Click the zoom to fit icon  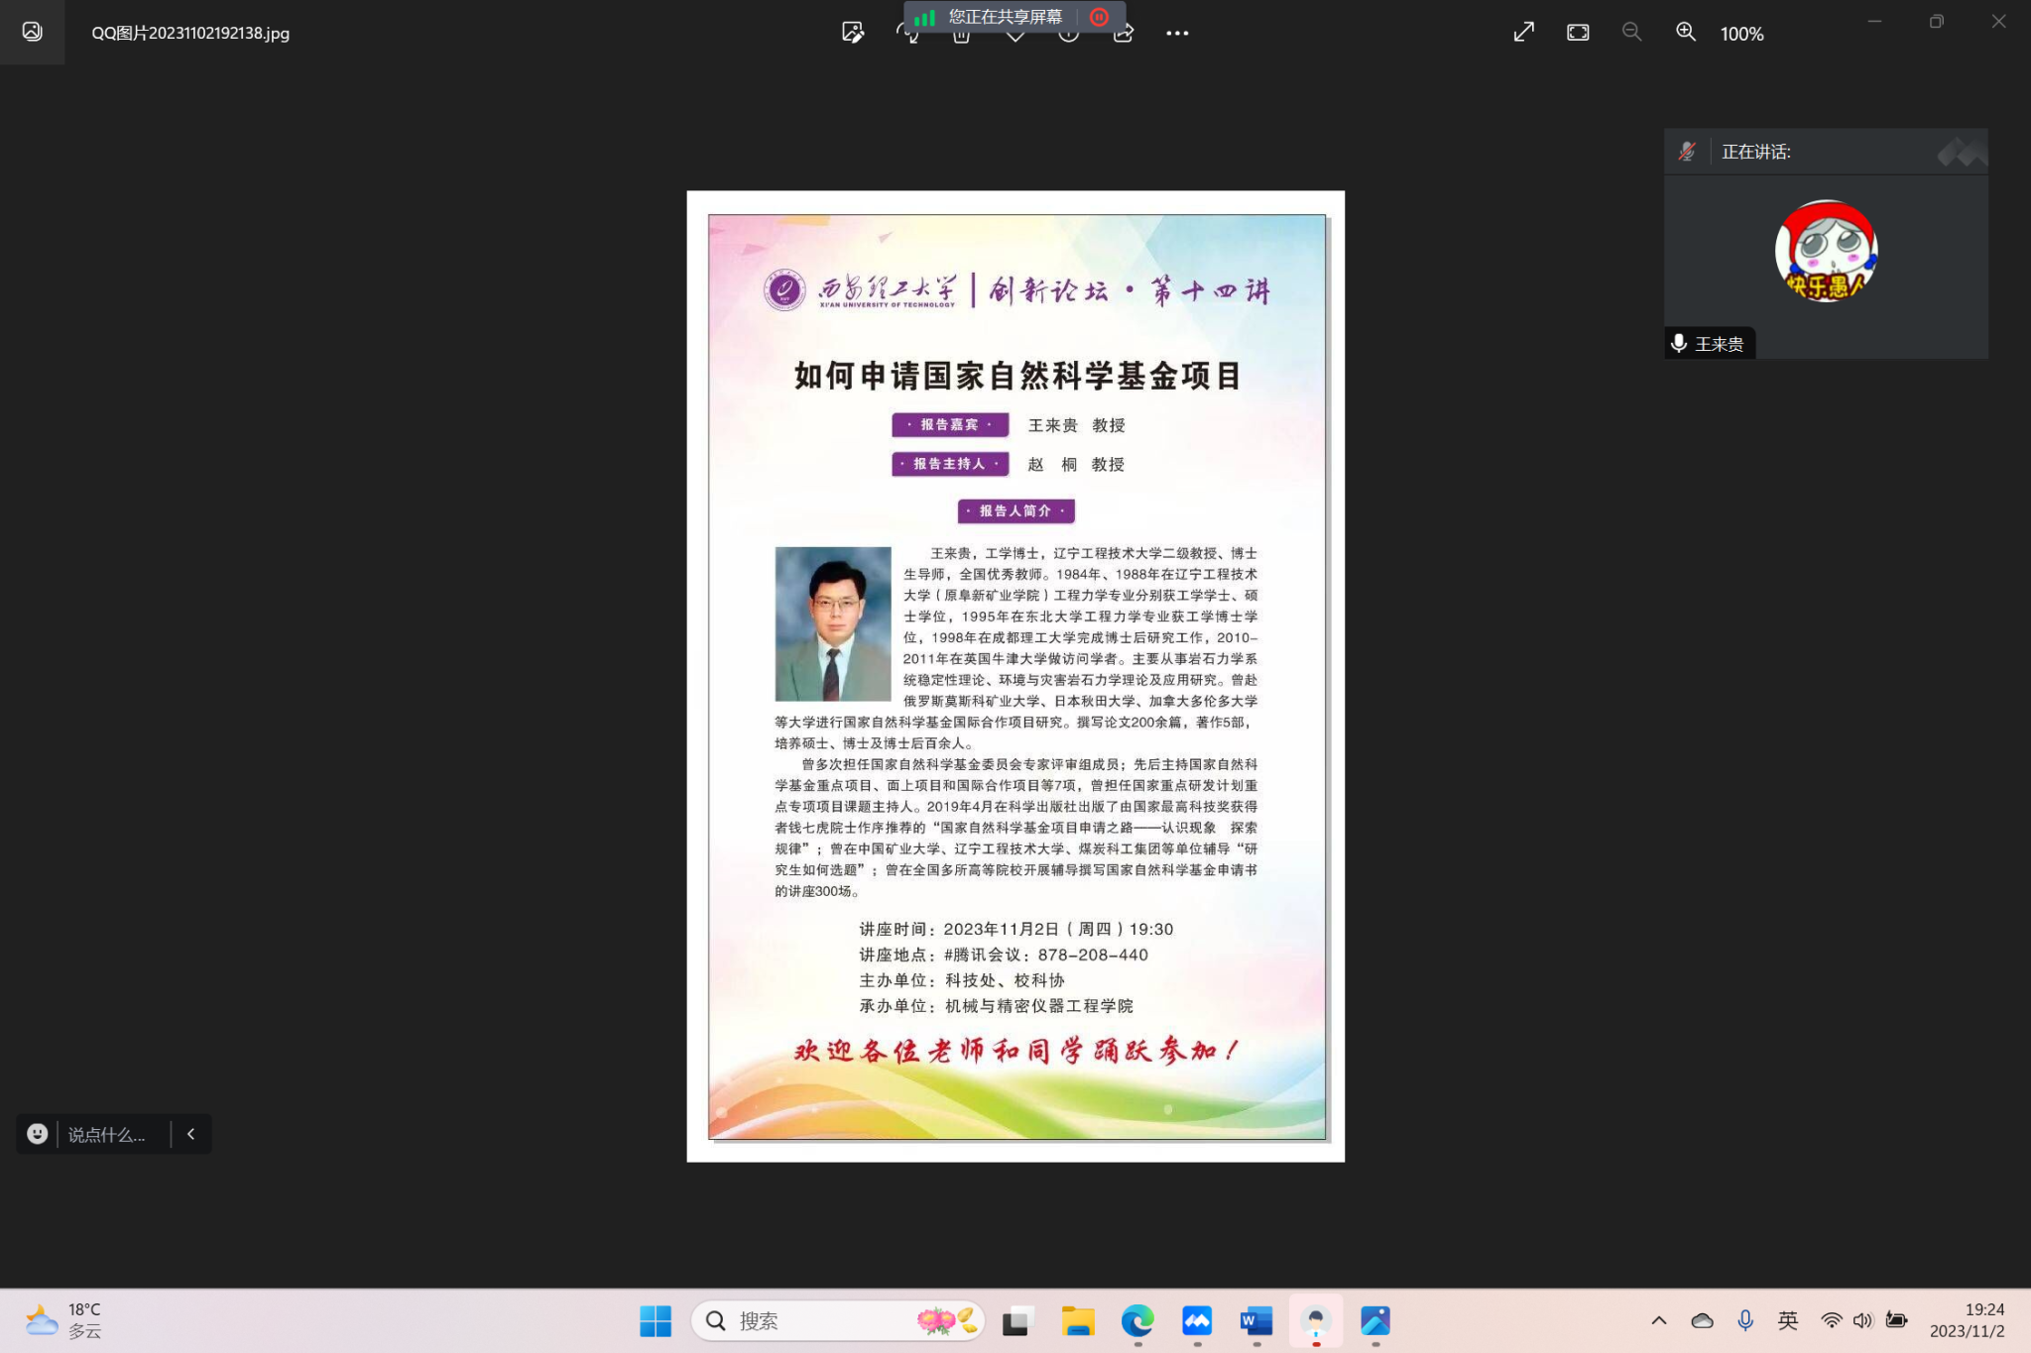[x=1578, y=33]
